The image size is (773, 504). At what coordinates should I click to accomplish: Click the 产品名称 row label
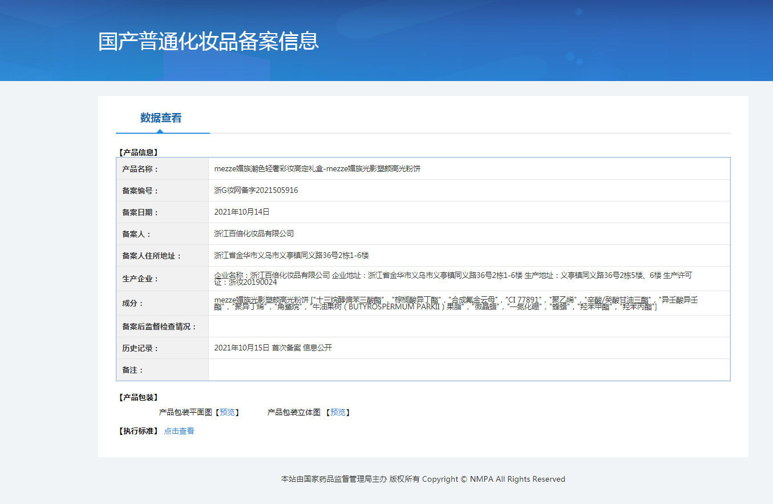[x=140, y=169]
